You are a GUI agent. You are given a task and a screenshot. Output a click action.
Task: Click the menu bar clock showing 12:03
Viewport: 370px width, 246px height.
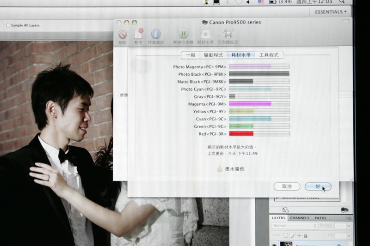point(314,2)
